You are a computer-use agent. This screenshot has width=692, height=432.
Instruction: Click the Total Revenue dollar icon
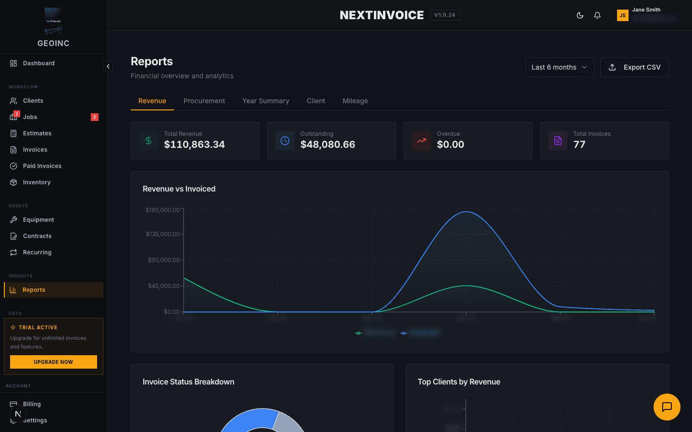point(148,141)
